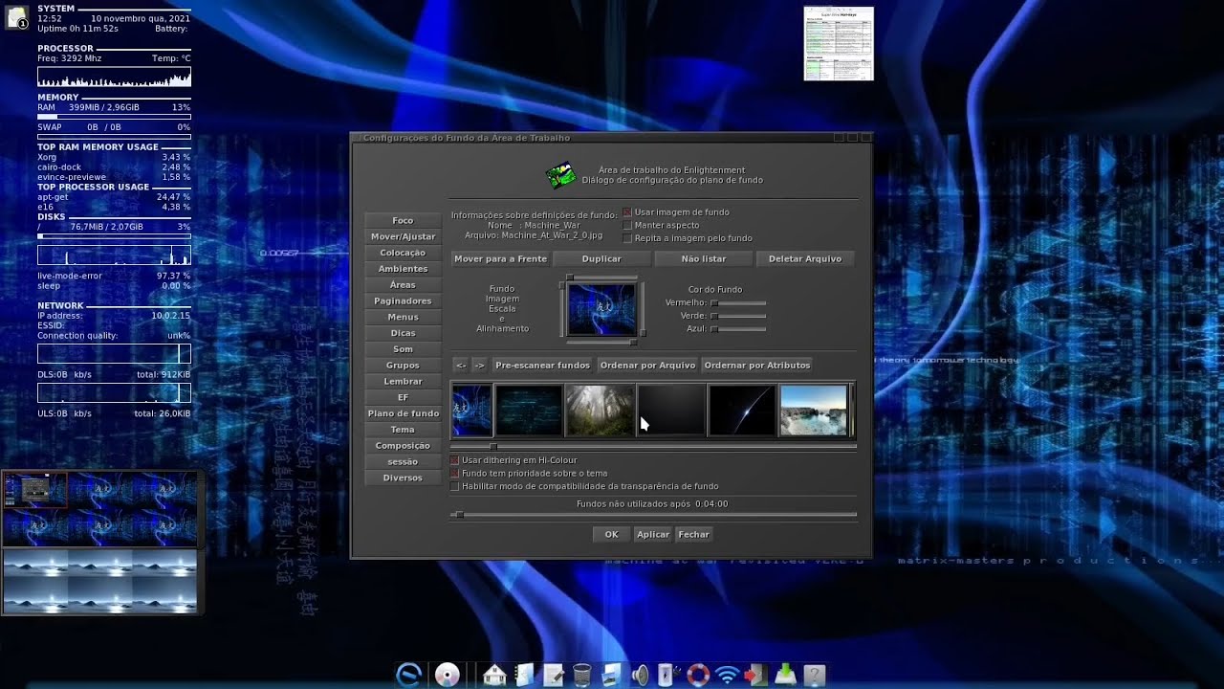Click the question mark icon in dock
Screen dimensions: 1224x689
tap(815, 675)
